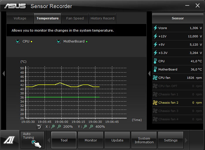Click the Chassis fan 2 label
The image size is (205, 150).
[168, 103]
